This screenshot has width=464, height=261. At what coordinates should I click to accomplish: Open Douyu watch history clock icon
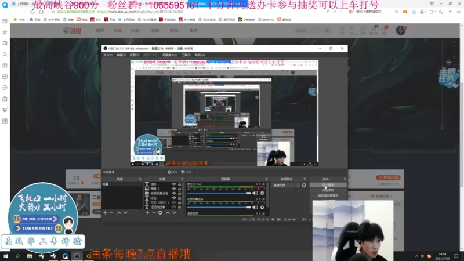pyautogui.click(x=342, y=29)
